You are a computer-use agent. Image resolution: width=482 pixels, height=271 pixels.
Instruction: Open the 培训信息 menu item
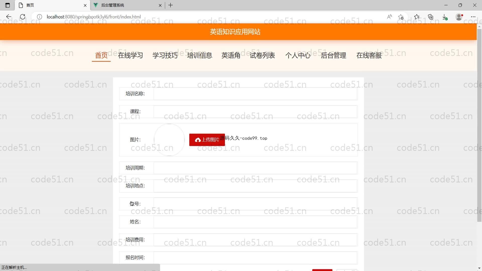pyautogui.click(x=200, y=55)
